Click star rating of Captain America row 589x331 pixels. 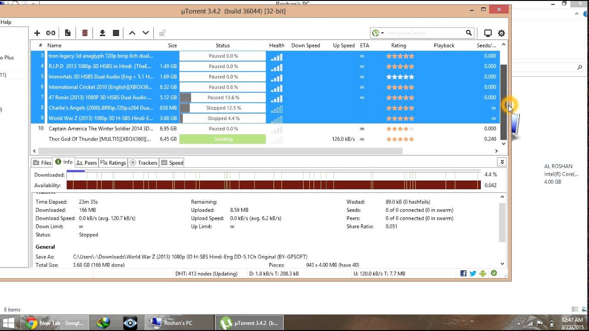(400, 129)
